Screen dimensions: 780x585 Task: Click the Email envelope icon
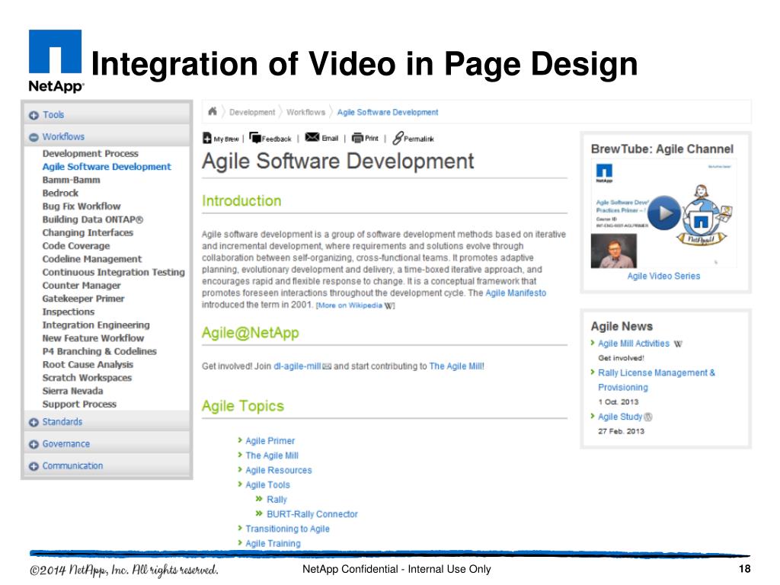[x=312, y=137]
